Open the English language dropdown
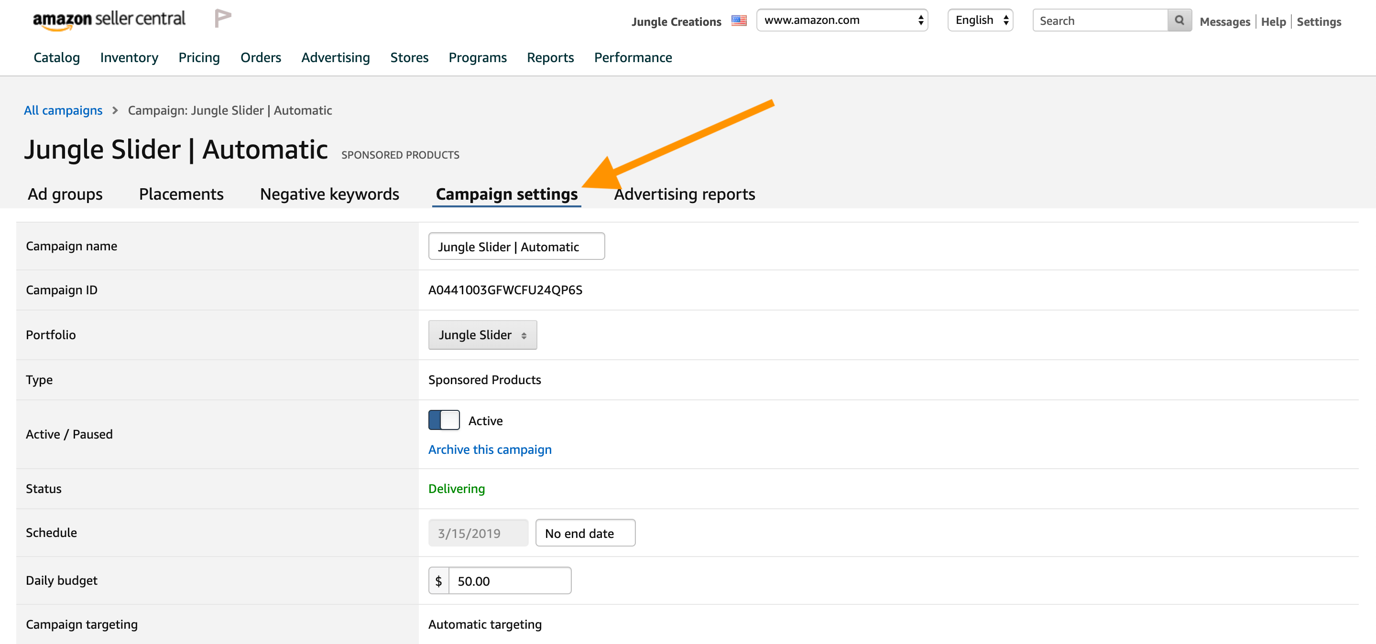 (980, 20)
